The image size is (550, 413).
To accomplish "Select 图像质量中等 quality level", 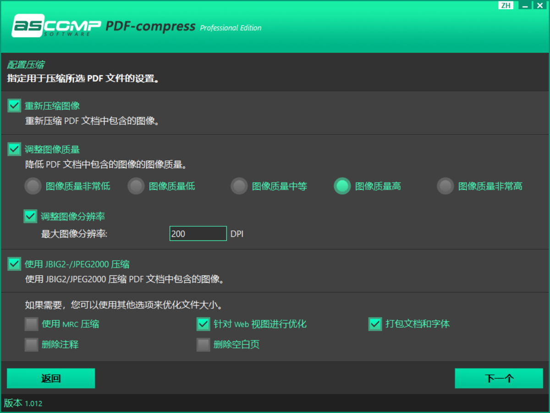I will click(239, 186).
